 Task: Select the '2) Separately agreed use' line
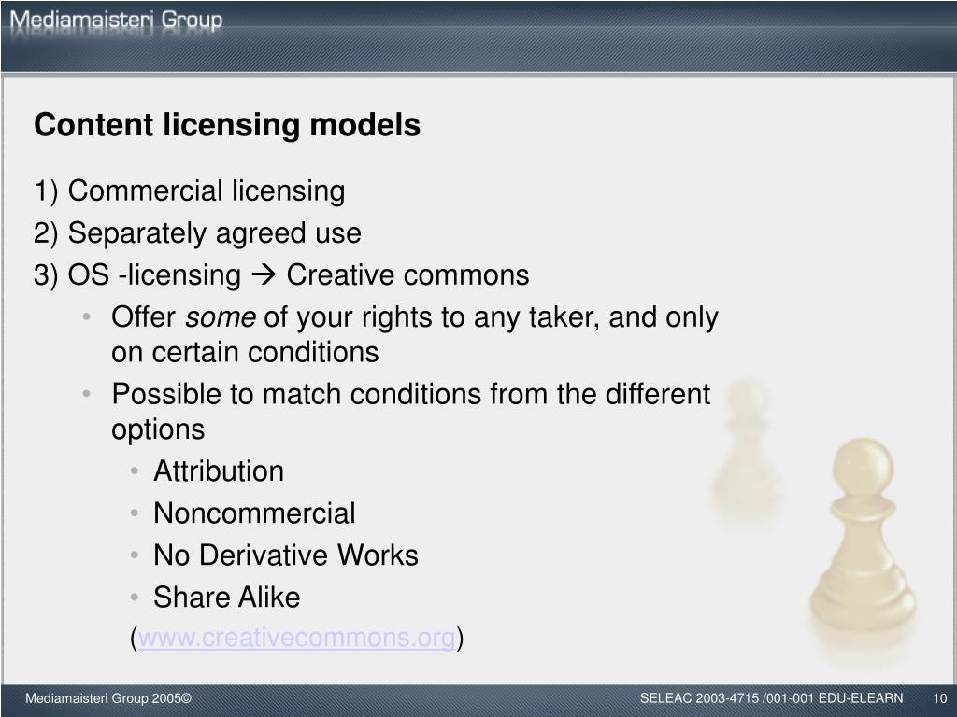198,233
